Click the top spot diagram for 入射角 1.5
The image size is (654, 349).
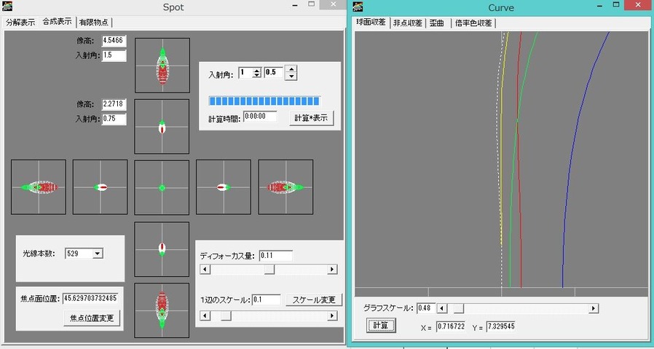162,65
